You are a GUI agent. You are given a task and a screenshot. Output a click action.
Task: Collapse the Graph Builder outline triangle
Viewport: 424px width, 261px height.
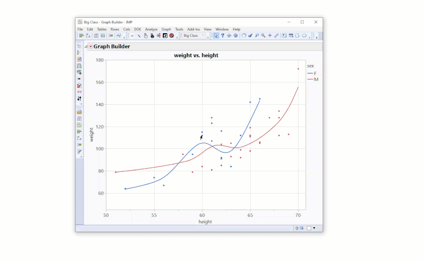coord(86,47)
